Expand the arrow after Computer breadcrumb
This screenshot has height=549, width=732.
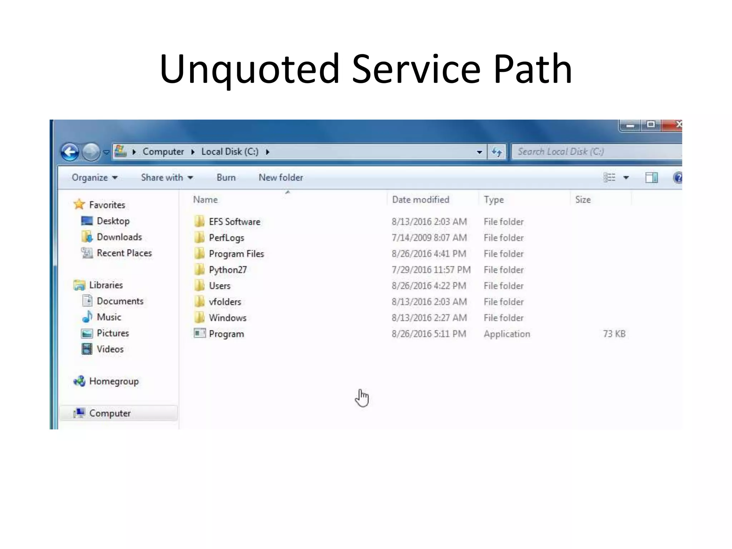(193, 152)
